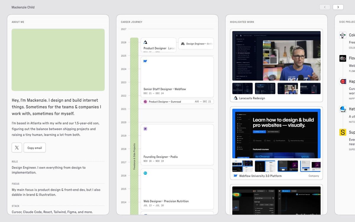Open the Senior Staff Designer • Webflow entry
Screen dimensions: 355x222
177,77
